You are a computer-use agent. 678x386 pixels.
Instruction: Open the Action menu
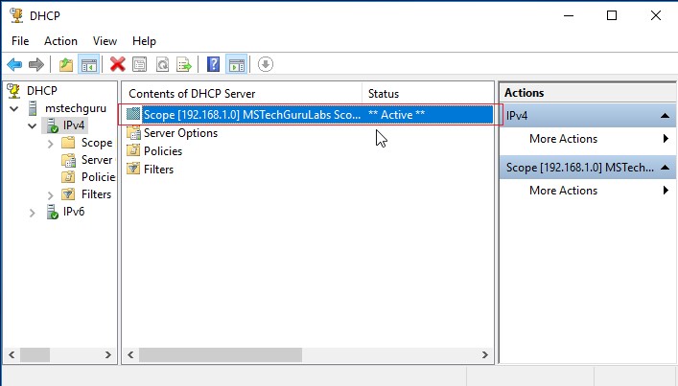[60, 41]
